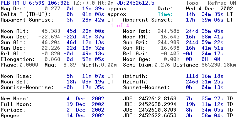Click the magenta 1 of 4 page indicator
Viewport: 237px width, 120px height.
[x=120, y=26]
